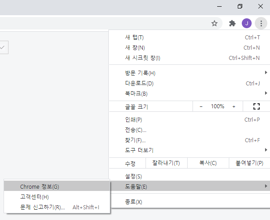Increase zoom with the plus button
The width and height of the screenshot is (270, 220).
[x=234, y=106]
